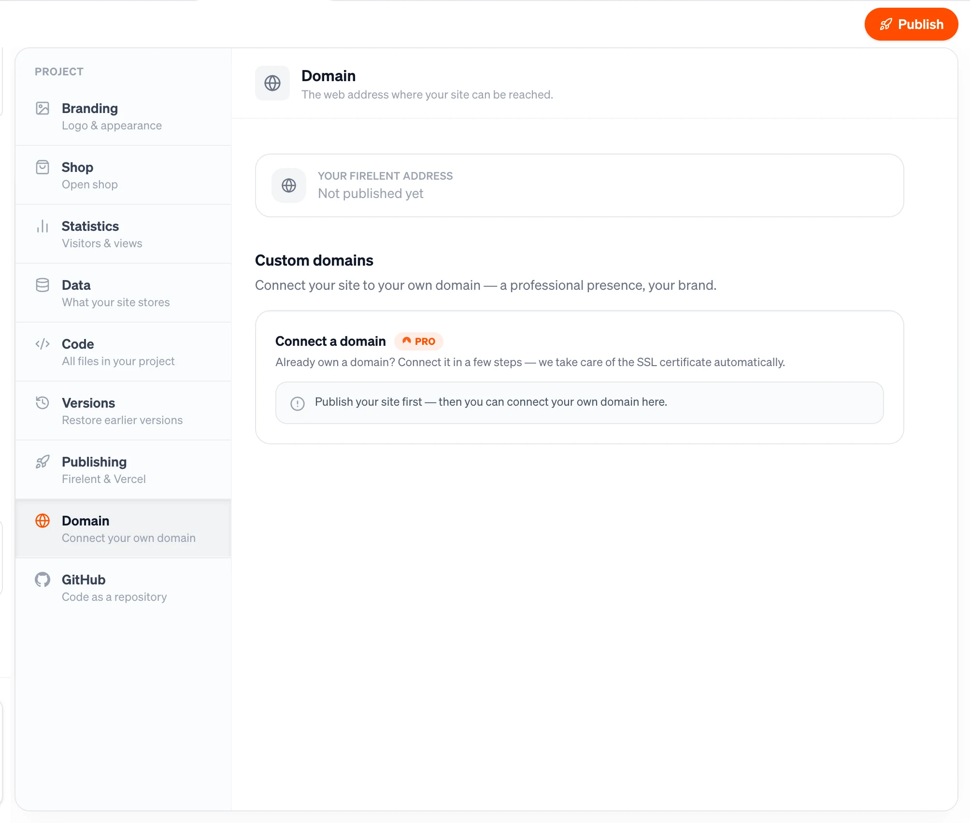Go to Statistics visitors and views
This screenshot has width=970, height=823.
point(123,234)
